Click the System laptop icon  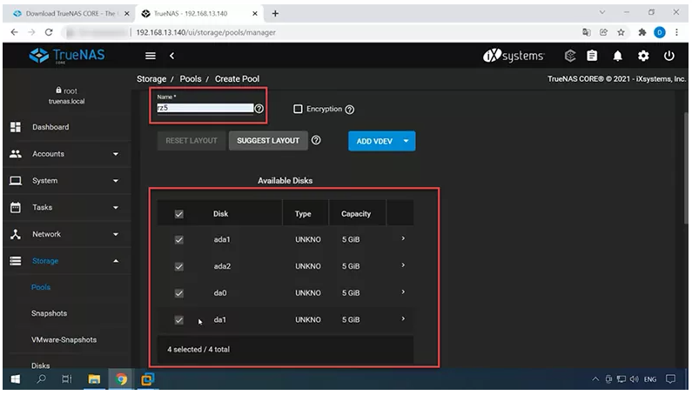(16, 180)
